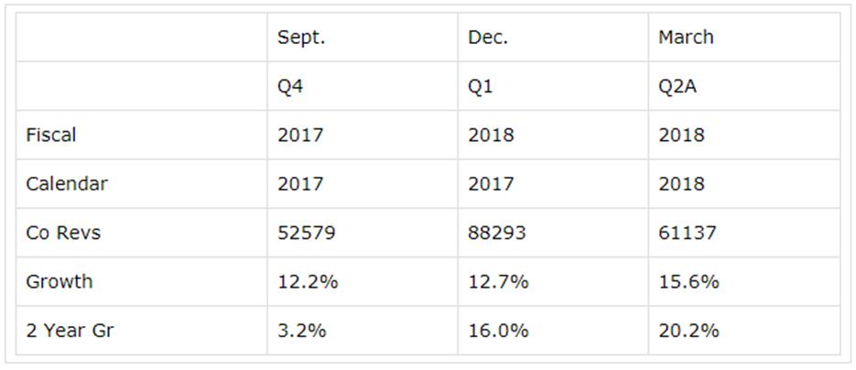The height and width of the screenshot is (370, 856).
Task: Click the Fiscal row label
Action: point(51,135)
